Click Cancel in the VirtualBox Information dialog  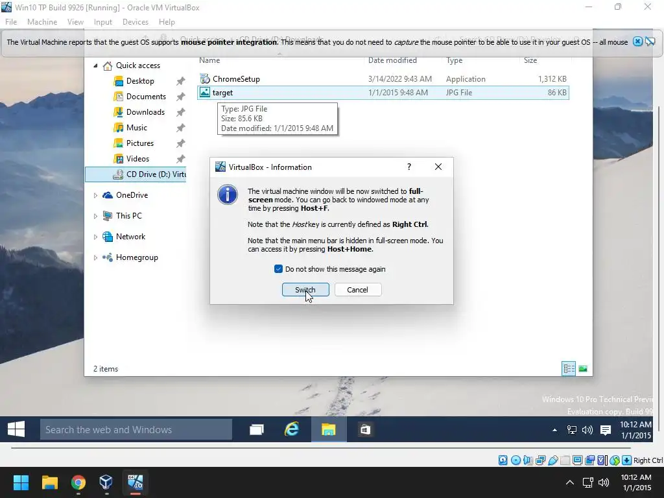click(x=358, y=290)
